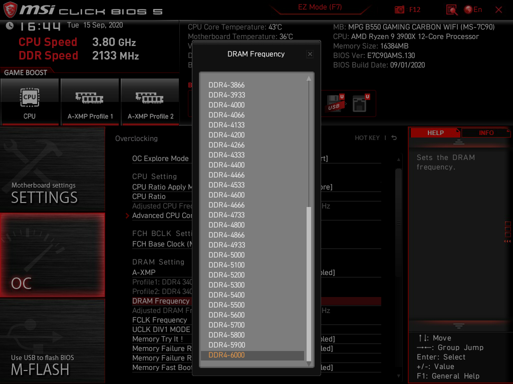Image resolution: width=513 pixels, height=384 pixels.
Task: Select DDR4-4266 frequency
Action: [226, 145]
